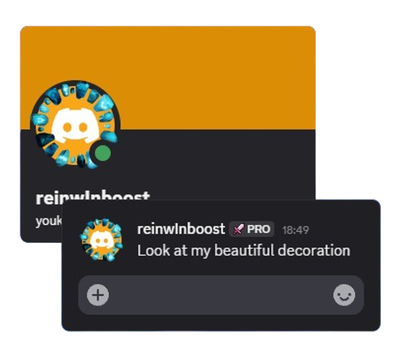
Task: Click the pink sword icon in tag
Action: (x=238, y=229)
